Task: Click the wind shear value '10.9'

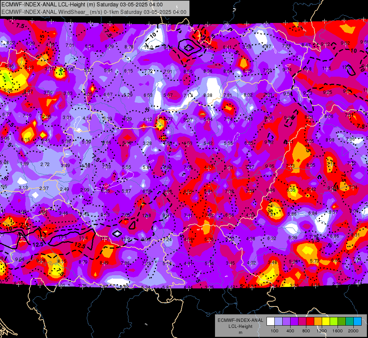Action: tap(126, 239)
